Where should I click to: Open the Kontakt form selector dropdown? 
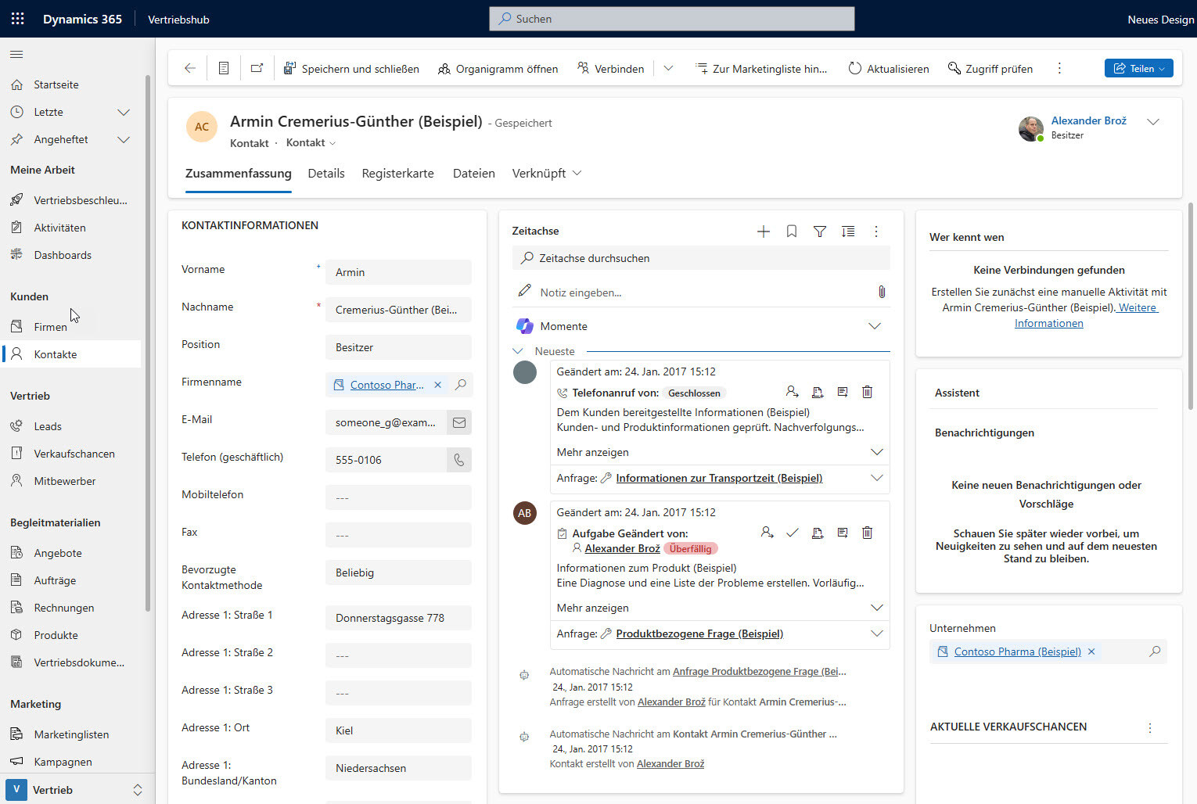coord(311,143)
